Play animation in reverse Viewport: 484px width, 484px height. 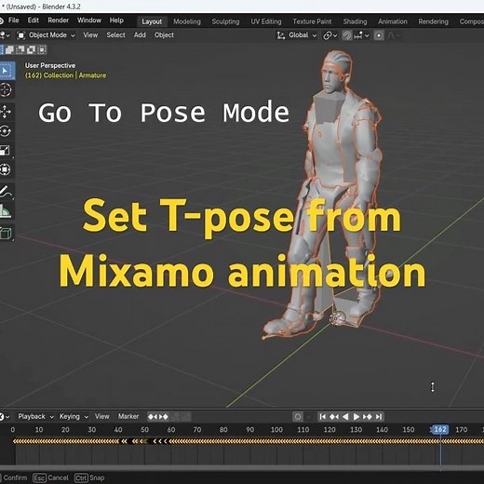click(345, 417)
